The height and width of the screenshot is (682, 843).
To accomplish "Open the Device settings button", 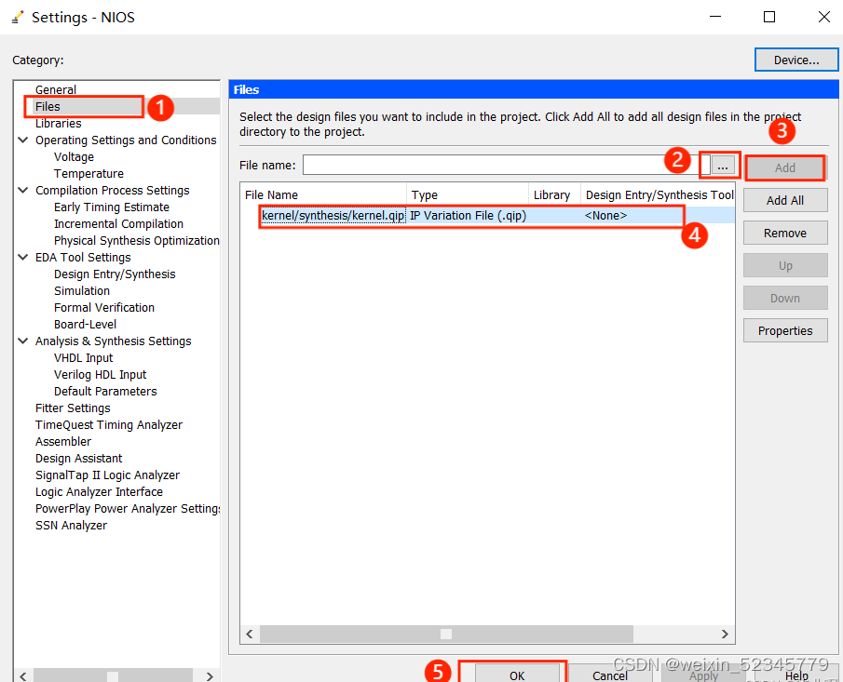I will (x=796, y=60).
